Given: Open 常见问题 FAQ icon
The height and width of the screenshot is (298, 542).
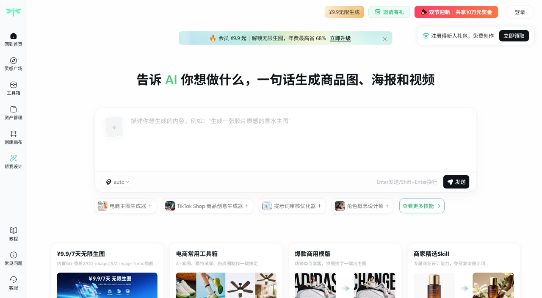Looking at the screenshot, I should 14,255.
